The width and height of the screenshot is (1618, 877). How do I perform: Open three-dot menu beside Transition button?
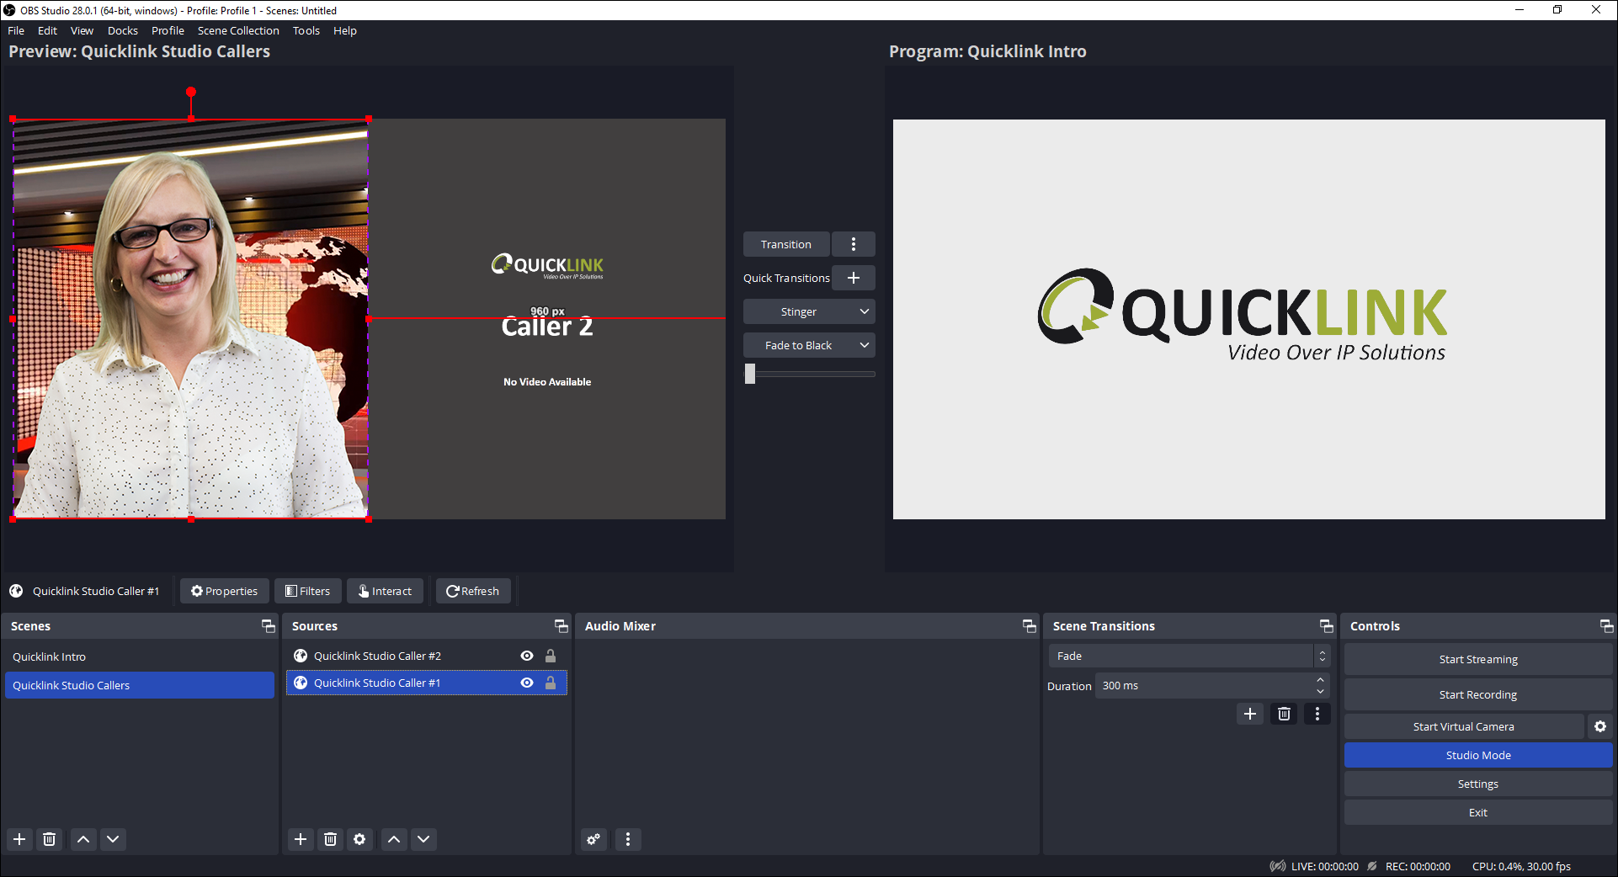click(854, 244)
